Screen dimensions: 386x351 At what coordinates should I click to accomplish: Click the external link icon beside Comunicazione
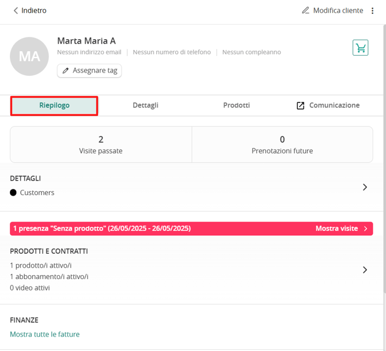300,105
